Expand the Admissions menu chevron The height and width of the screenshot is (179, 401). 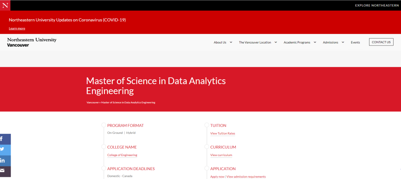click(x=343, y=42)
